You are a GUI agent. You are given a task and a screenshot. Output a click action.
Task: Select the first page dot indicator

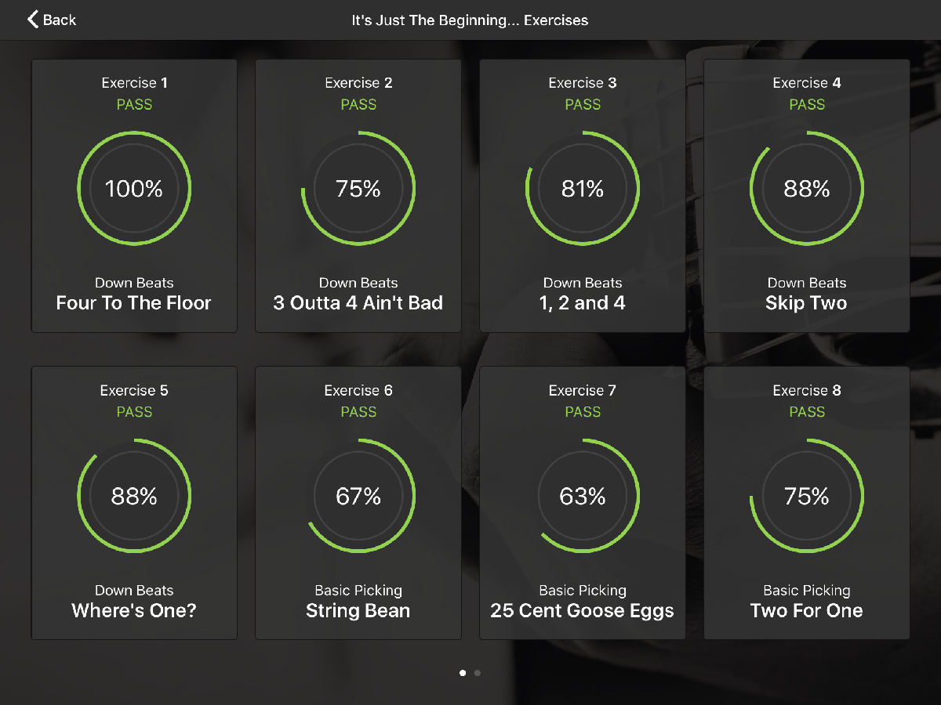[x=463, y=672]
